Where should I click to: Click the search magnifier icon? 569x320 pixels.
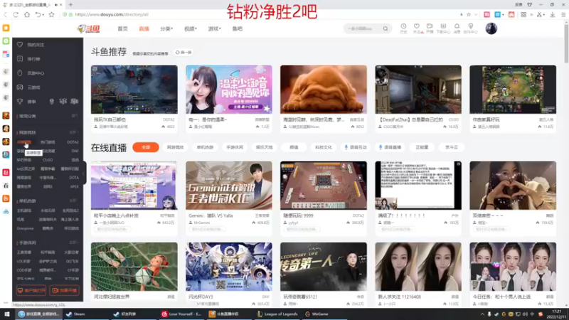pos(385,28)
